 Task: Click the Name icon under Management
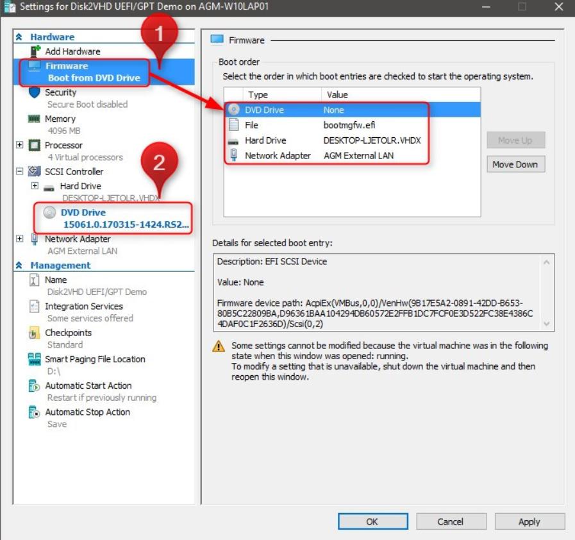[34, 280]
